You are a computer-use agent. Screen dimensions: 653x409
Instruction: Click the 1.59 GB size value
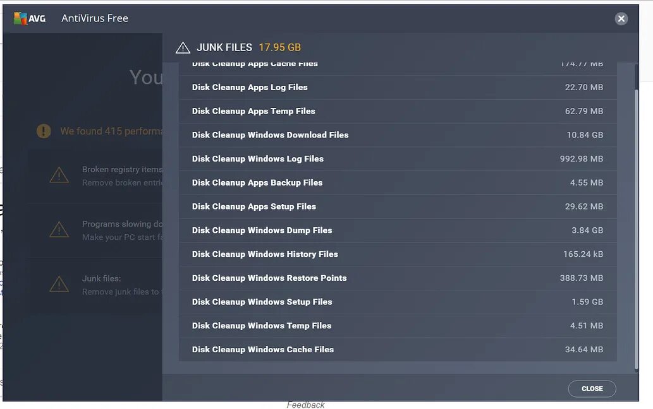[x=587, y=302]
